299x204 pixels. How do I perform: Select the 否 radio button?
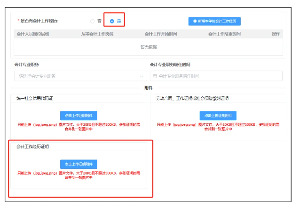[92, 21]
